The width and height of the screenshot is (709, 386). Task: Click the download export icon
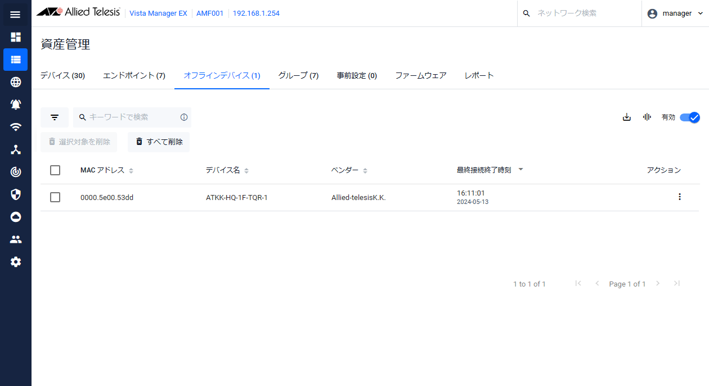click(x=627, y=117)
